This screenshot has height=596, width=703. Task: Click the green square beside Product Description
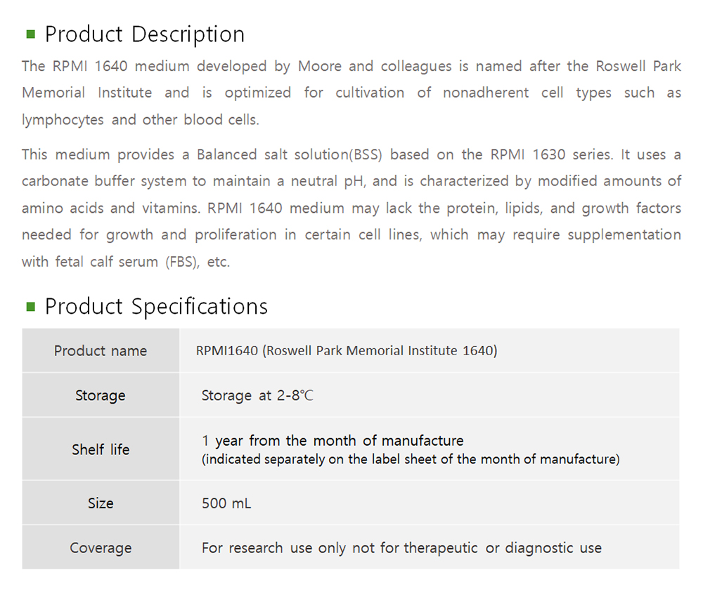(x=30, y=34)
